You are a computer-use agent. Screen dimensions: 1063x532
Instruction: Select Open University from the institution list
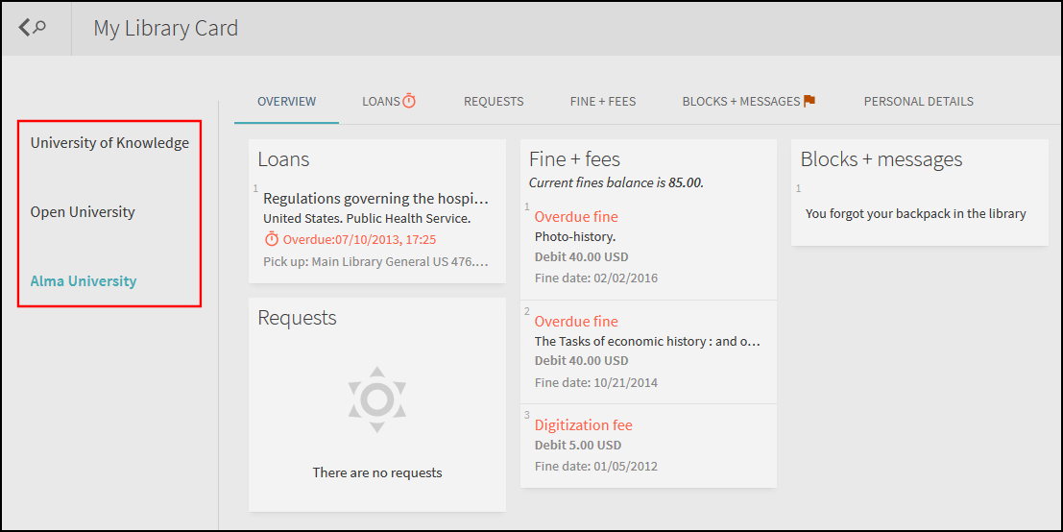[x=83, y=212]
